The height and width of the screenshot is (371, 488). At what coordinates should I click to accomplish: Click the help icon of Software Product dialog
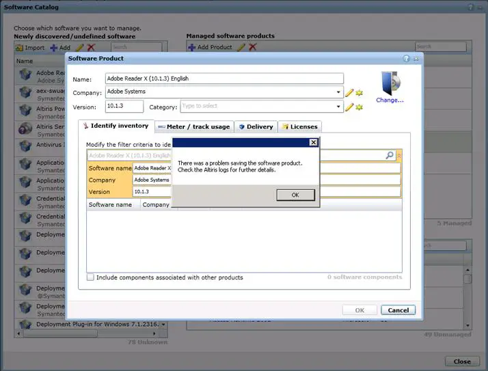click(x=406, y=59)
